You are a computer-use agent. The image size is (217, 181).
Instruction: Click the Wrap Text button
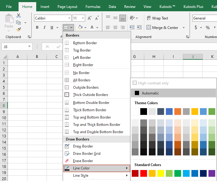coord(157,18)
